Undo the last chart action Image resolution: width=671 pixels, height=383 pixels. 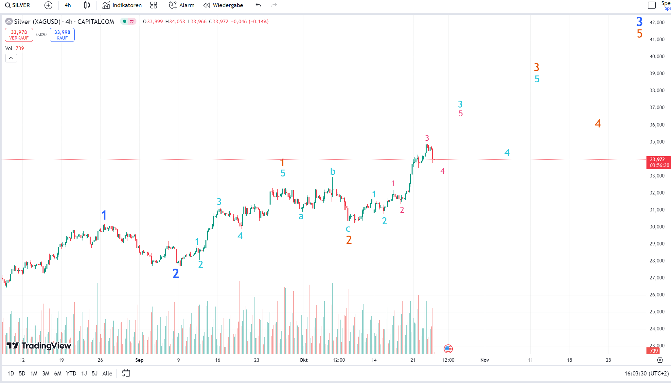pos(258,5)
